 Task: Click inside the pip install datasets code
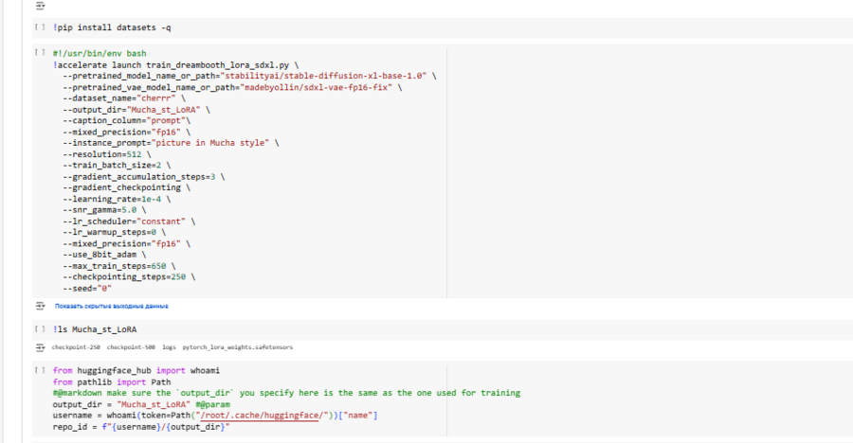[x=112, y=28]
